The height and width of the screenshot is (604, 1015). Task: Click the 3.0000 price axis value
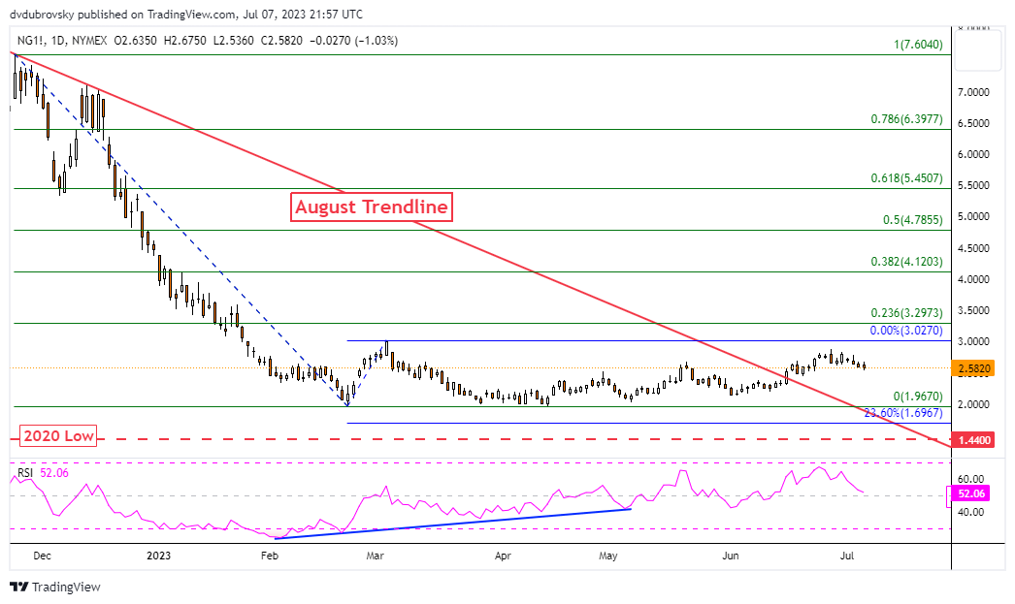pyautogui.click(x=973, y=341)
